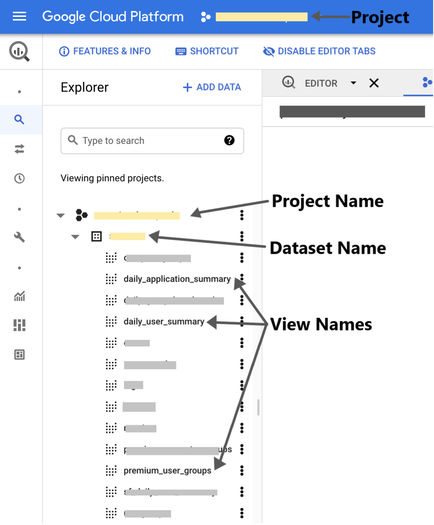Open the Capacity management icon in sidebar

tap(19, 325)
